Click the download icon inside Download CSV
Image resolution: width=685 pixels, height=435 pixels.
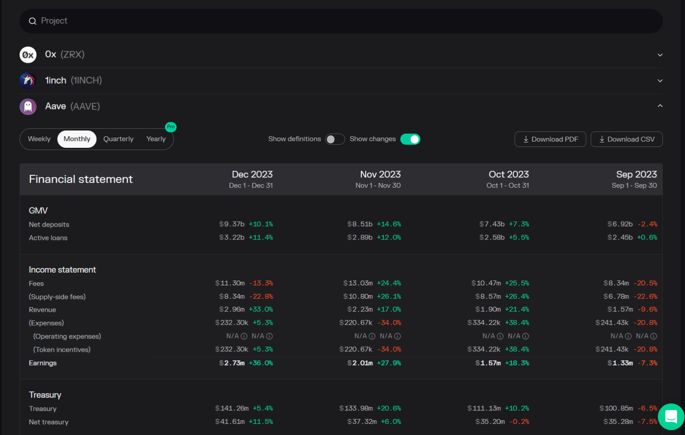pos(602,139)
